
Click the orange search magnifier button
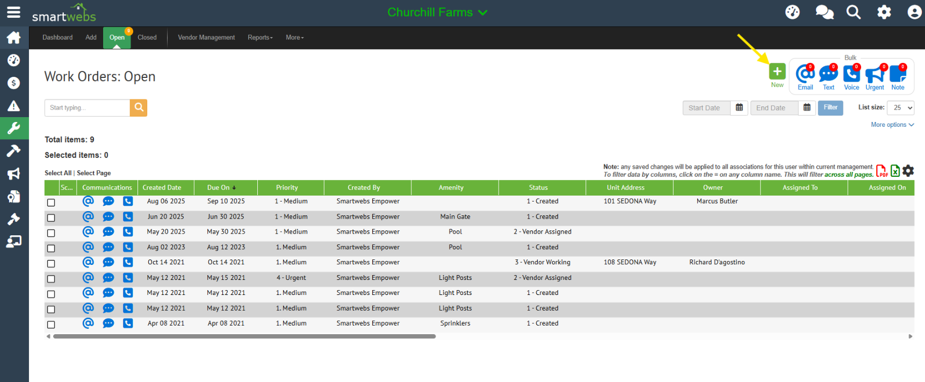(x=139, y=107)
